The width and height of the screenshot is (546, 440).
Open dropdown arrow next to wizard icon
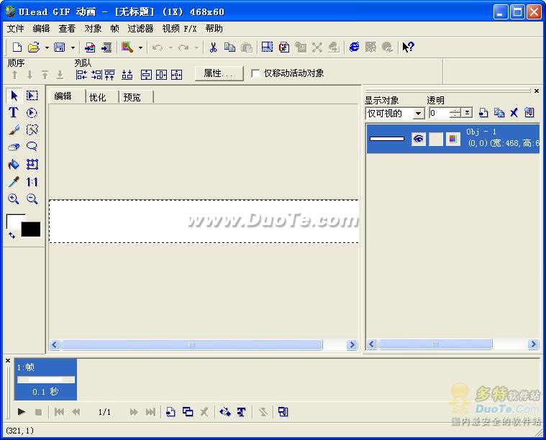[140, 47]
